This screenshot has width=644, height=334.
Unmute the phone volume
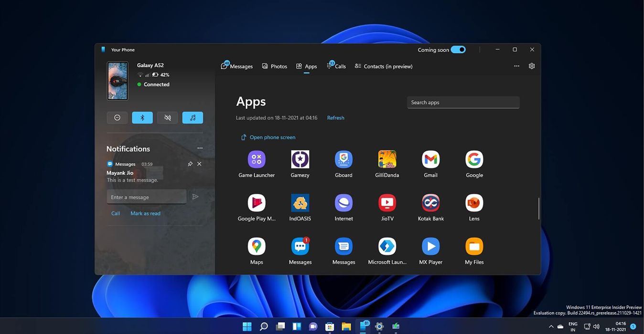[x=167, y=117]
